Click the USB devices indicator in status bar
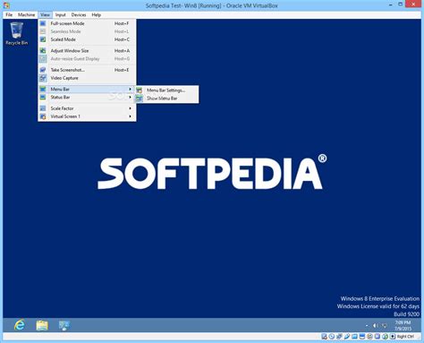Viewport: 424px width, 343px height. 347,337
